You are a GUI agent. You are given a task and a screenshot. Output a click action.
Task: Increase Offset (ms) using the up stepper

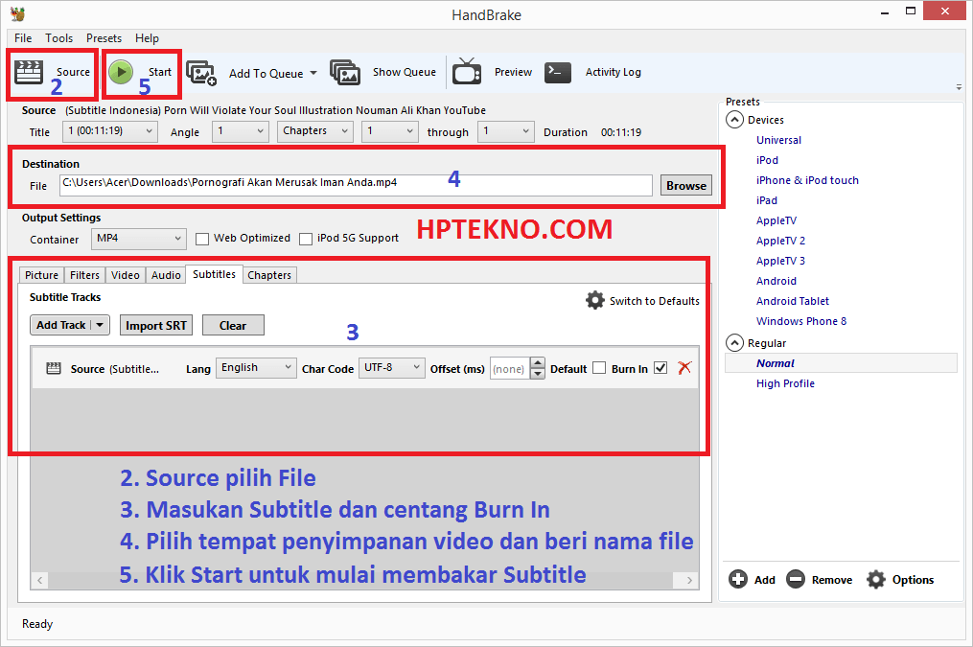[537, 362]
